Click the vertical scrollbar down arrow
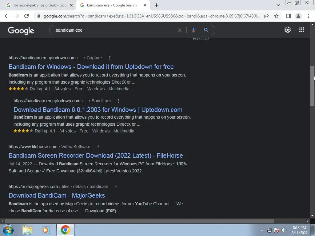This screenshot has width=315, height=236. [x=312, y=216]
